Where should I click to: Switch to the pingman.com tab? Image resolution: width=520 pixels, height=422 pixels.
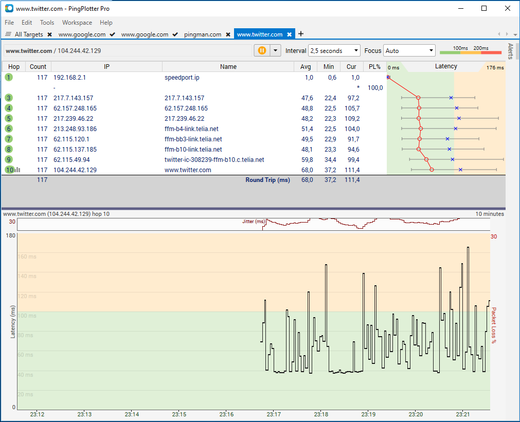(x=203, y=34)
